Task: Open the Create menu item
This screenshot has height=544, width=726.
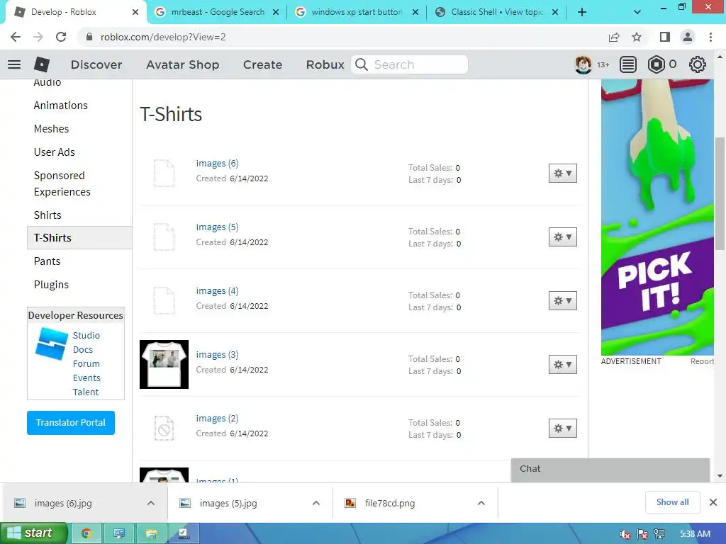Action: tap(262, 64)
